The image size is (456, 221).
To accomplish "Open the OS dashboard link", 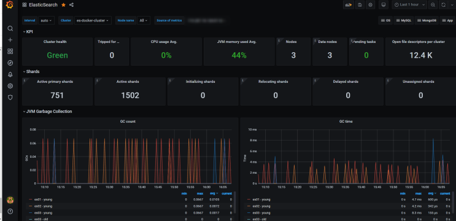I will click(x=385, y=20).
